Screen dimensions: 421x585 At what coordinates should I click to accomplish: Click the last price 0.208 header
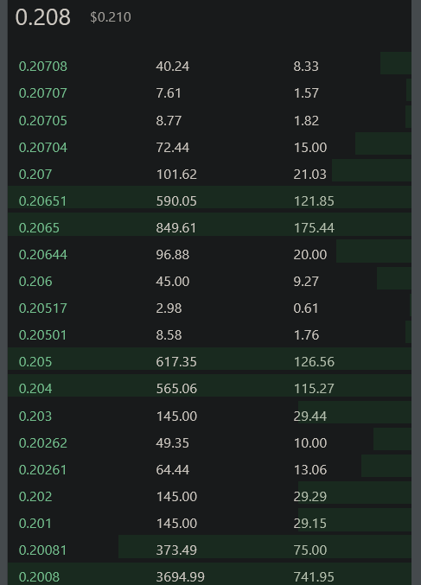coord(43,17)
